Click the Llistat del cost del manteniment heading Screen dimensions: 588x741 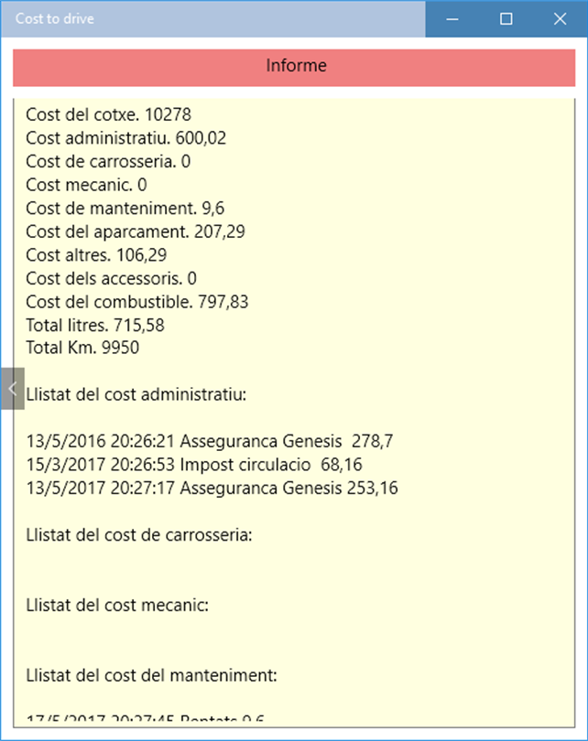(151, 675)
